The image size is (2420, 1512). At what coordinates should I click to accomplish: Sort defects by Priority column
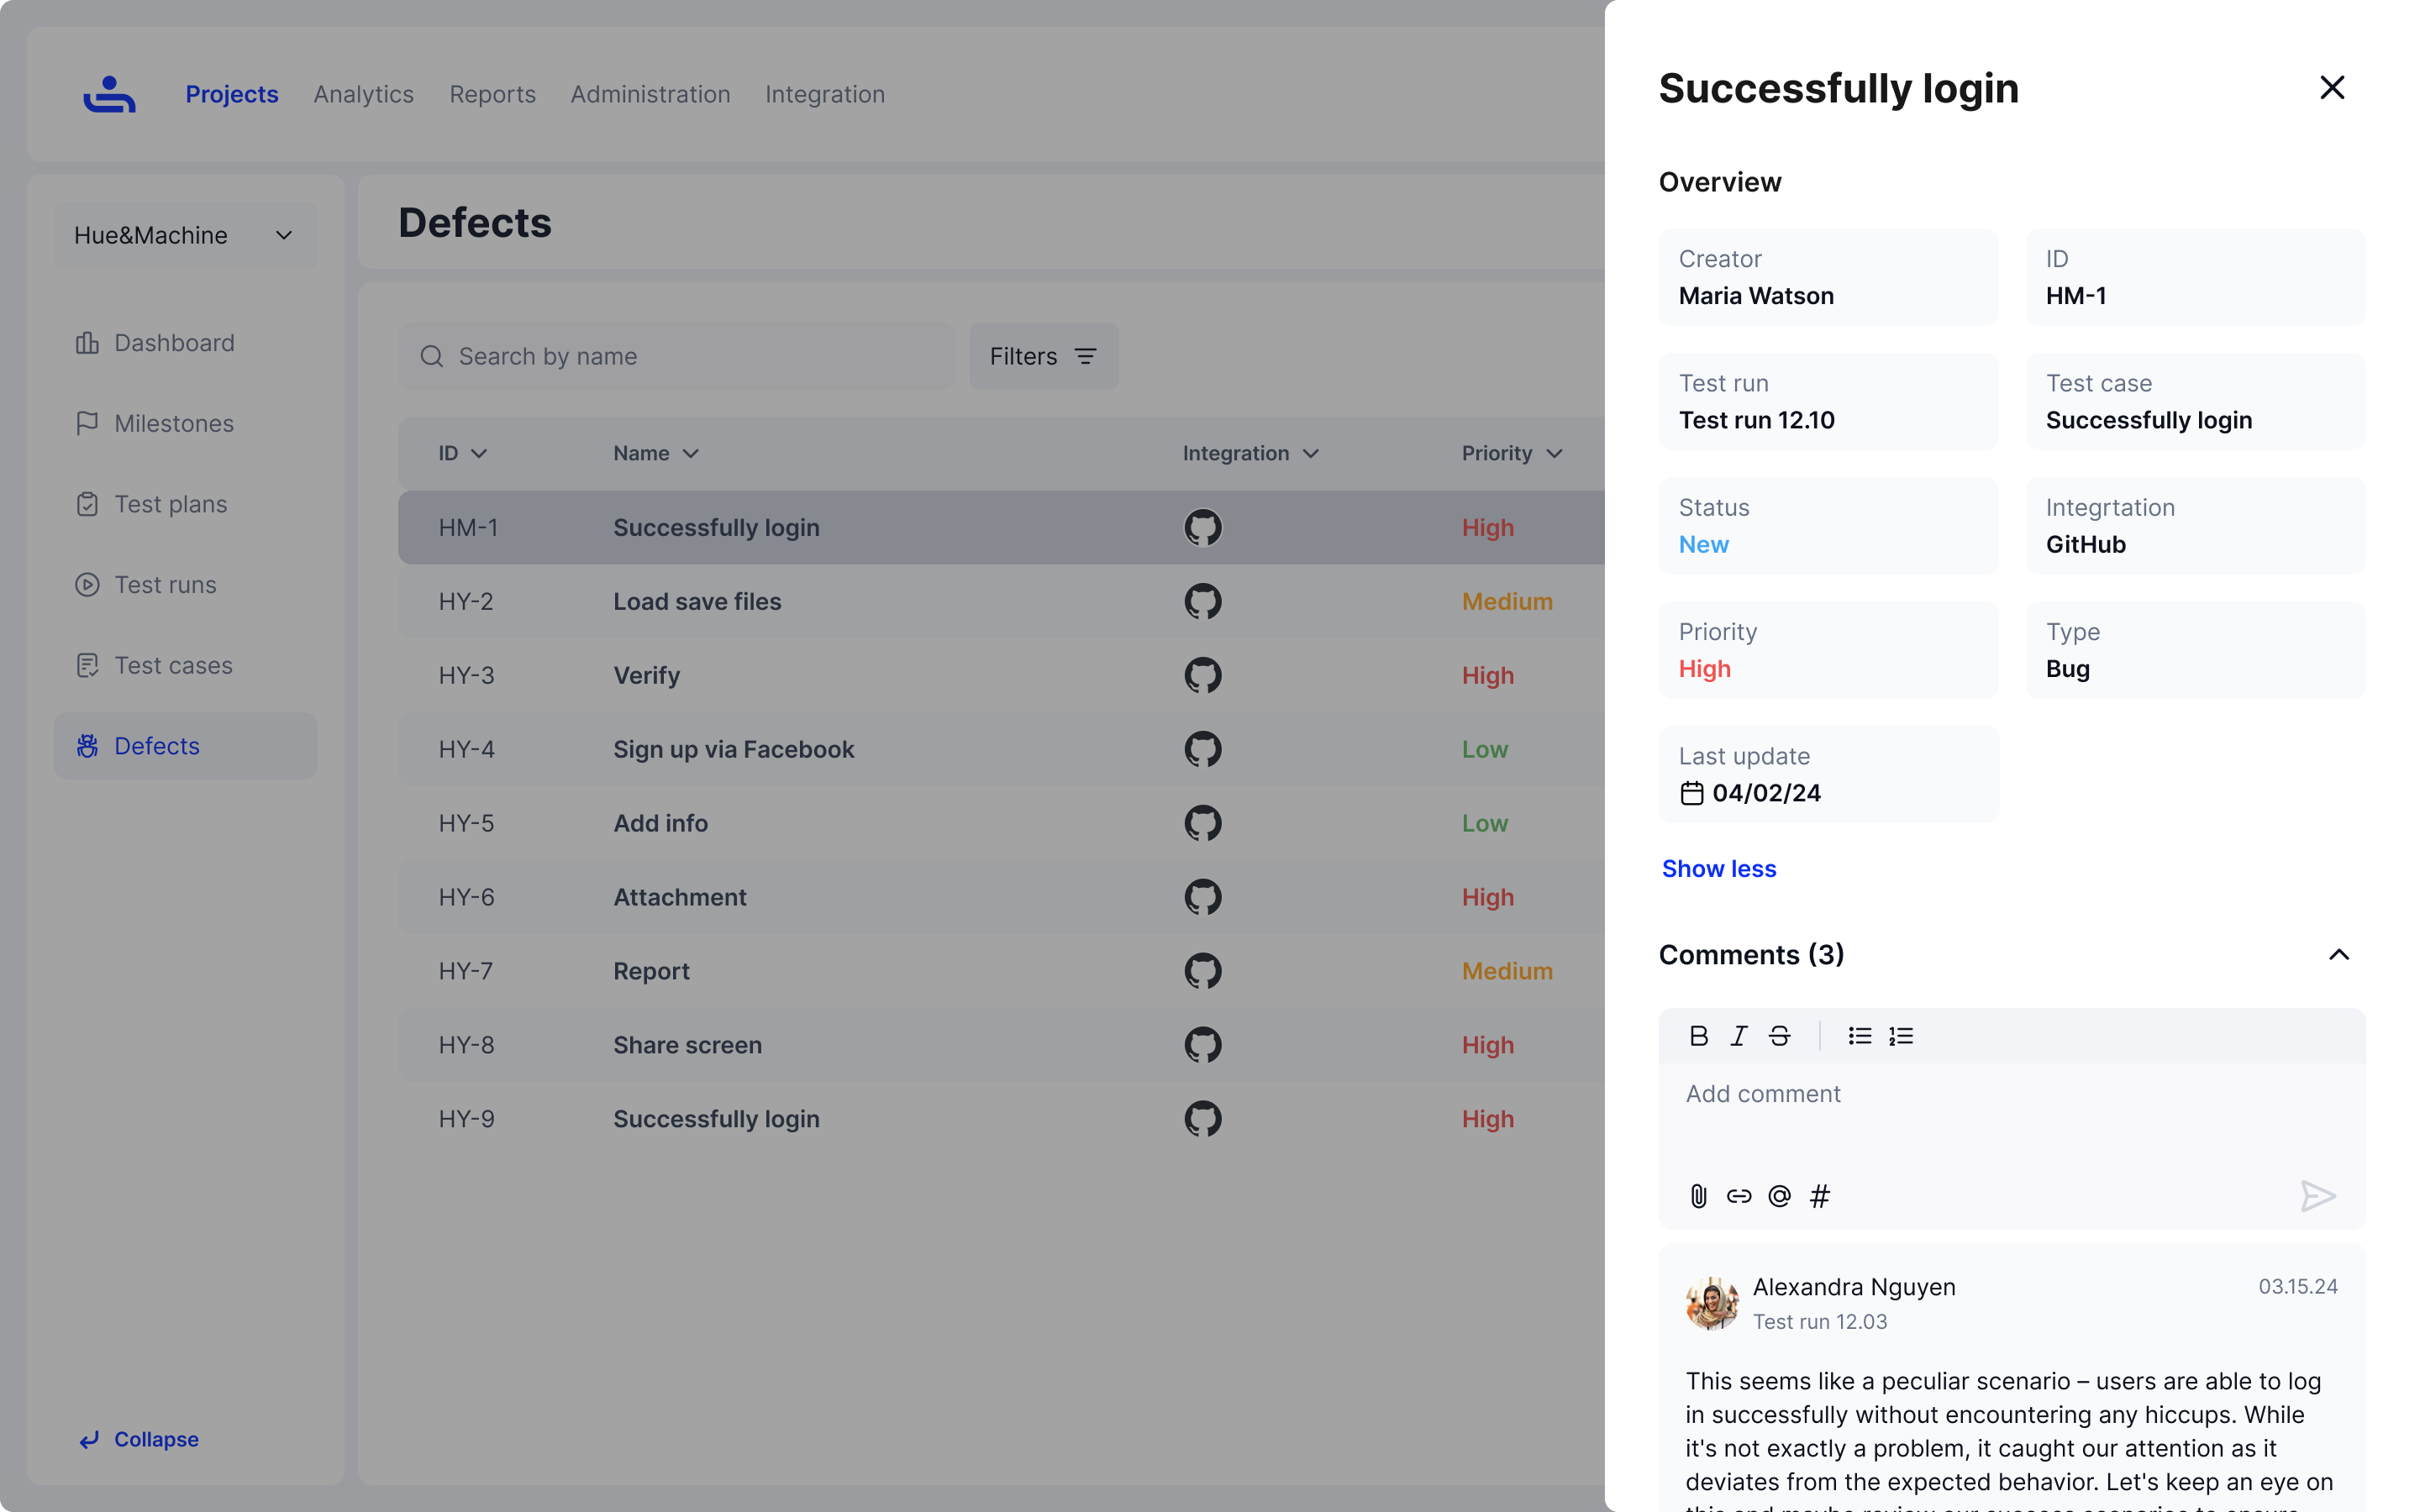1511,453
